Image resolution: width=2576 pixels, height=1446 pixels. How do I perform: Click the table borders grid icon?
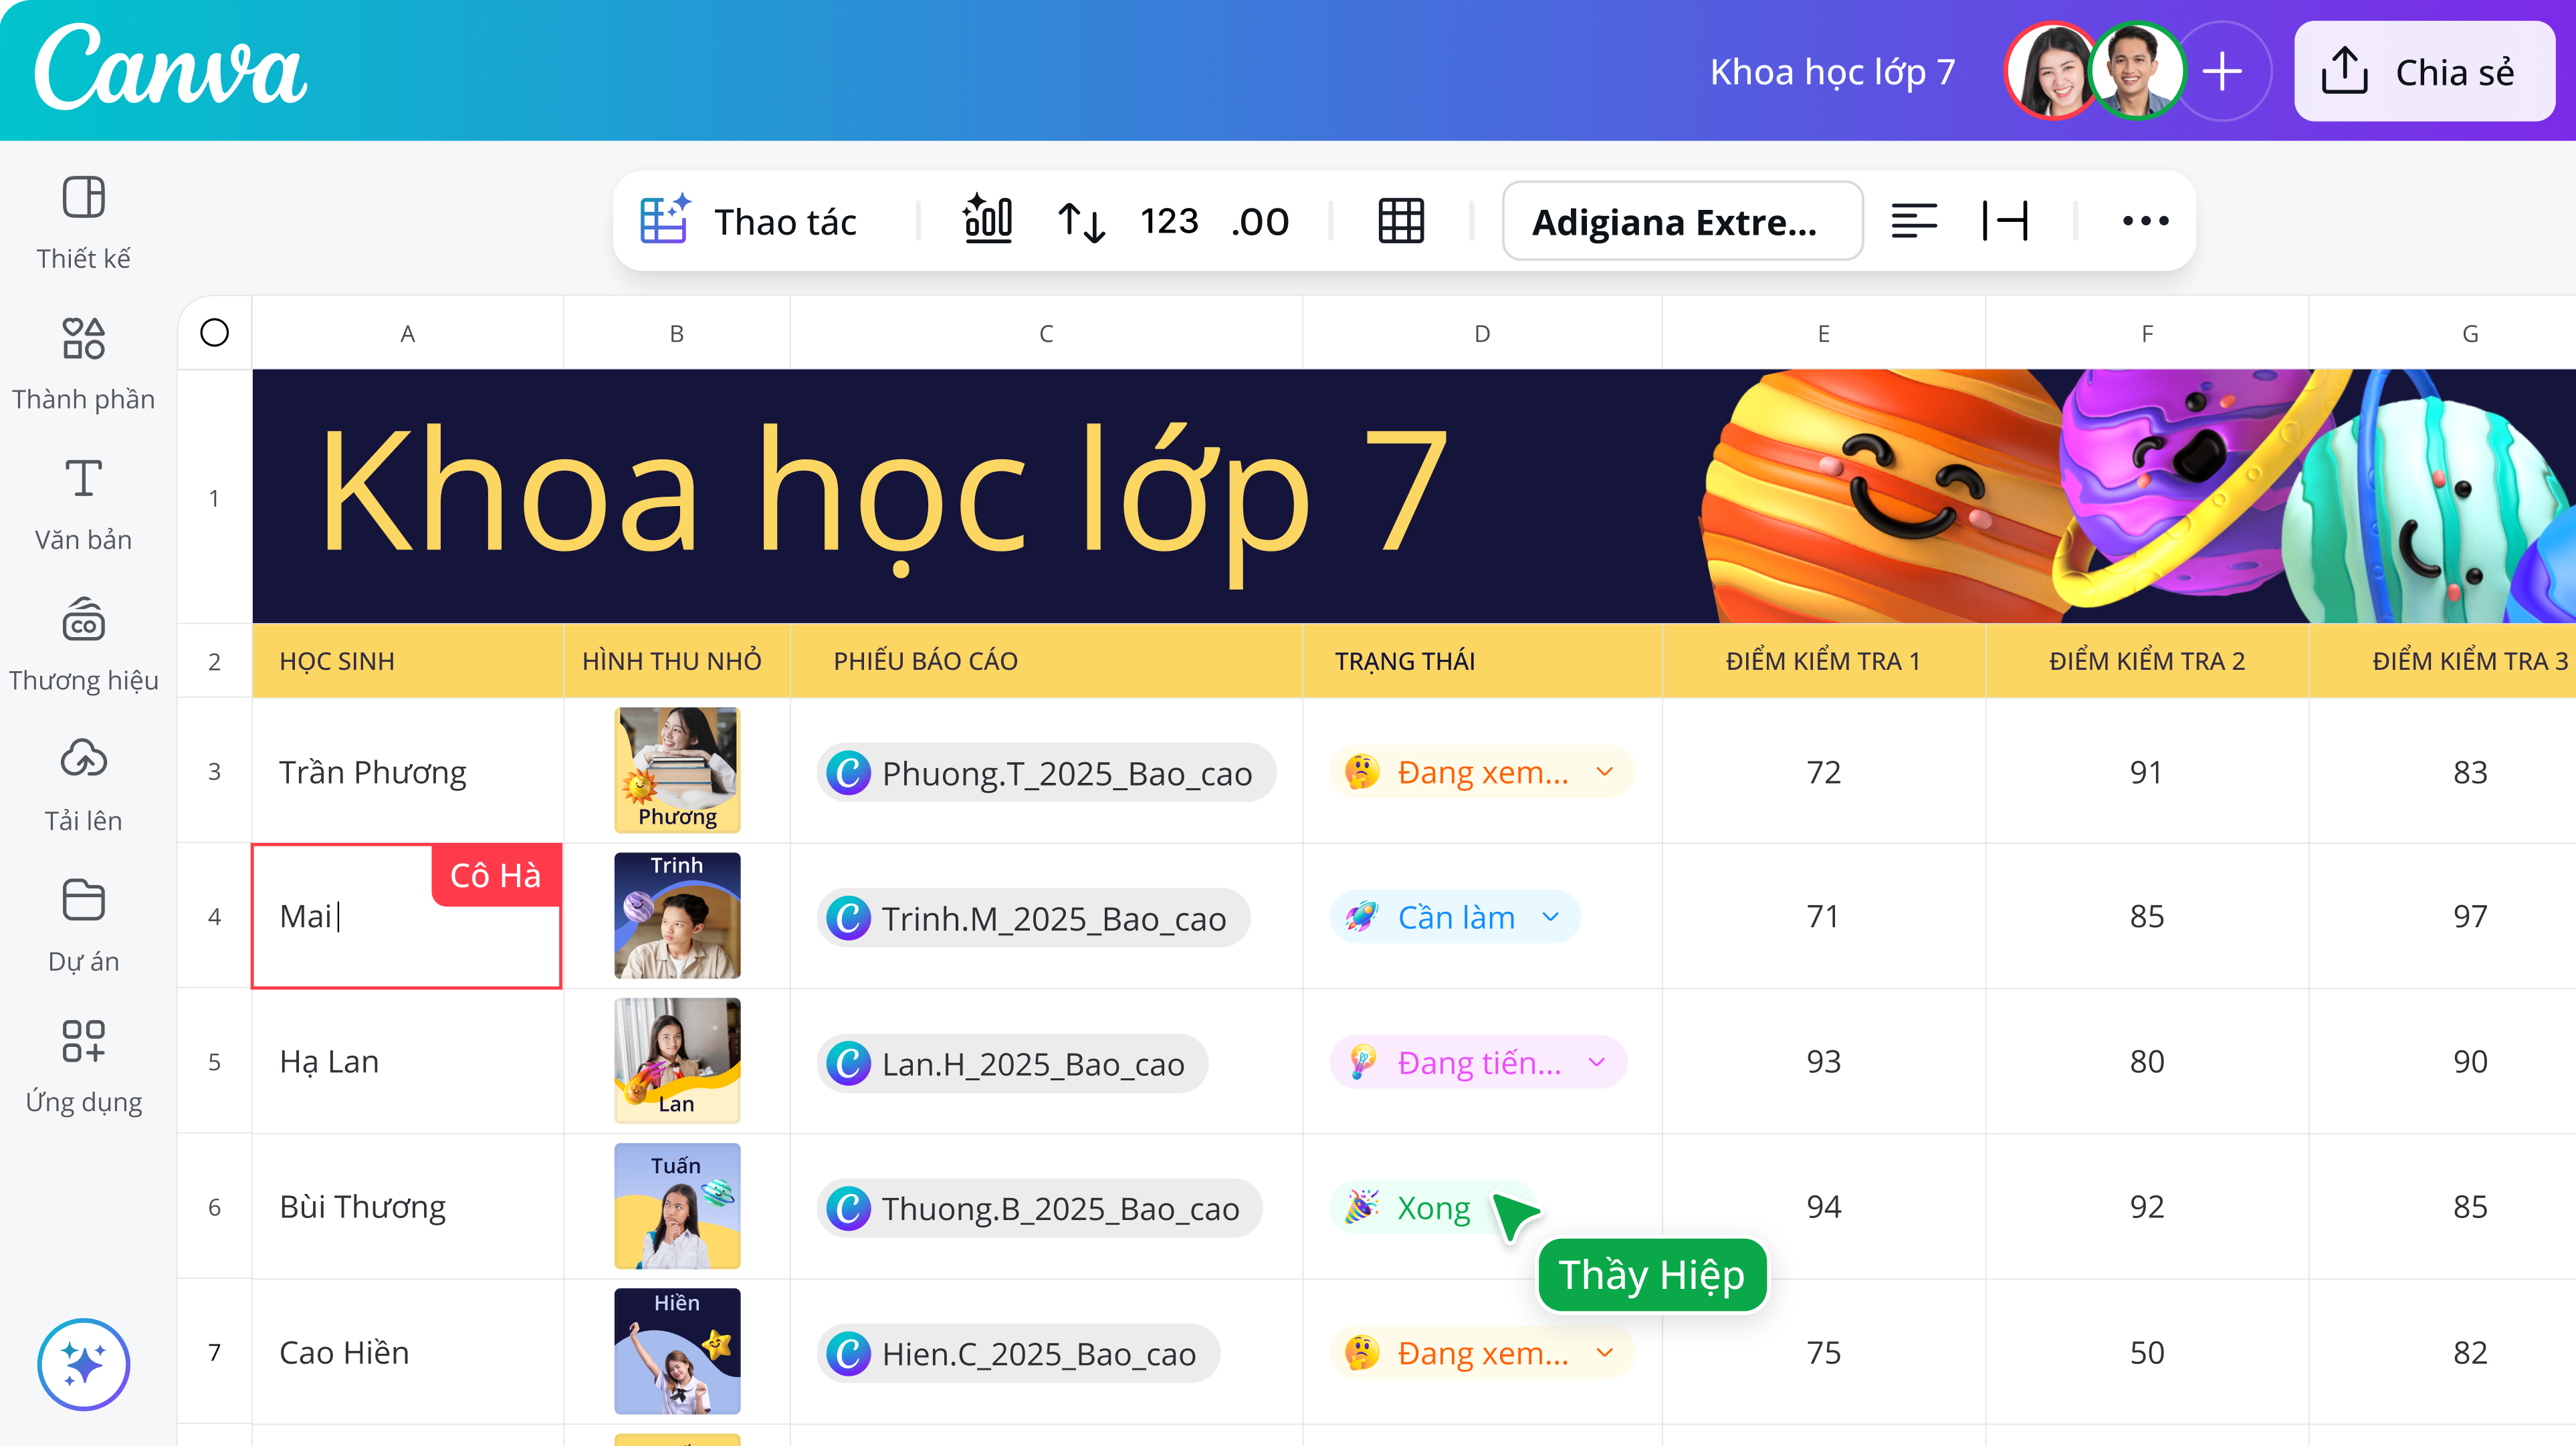pos(1401,221)
